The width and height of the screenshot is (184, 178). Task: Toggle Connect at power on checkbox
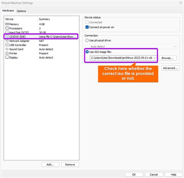pos(87,27)
